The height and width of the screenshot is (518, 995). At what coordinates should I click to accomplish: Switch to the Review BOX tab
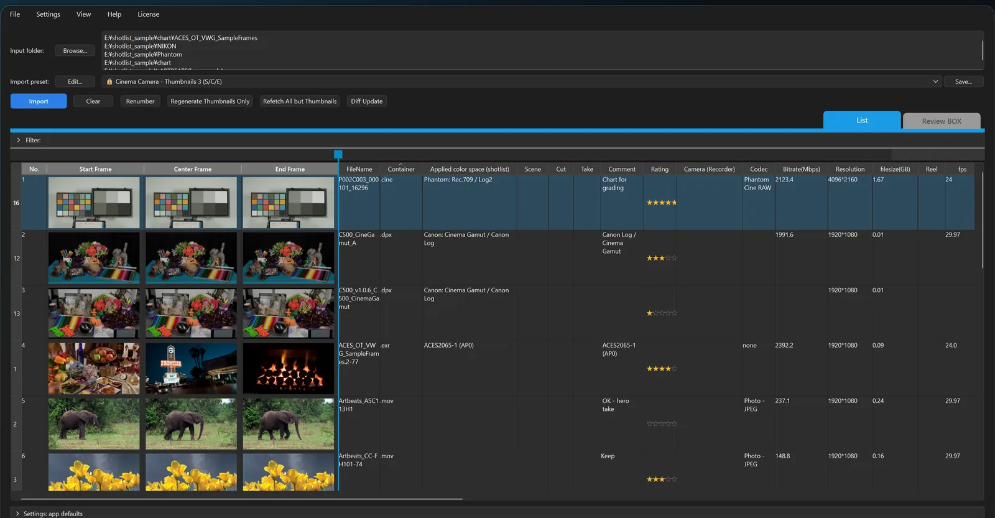click(942, 121)
